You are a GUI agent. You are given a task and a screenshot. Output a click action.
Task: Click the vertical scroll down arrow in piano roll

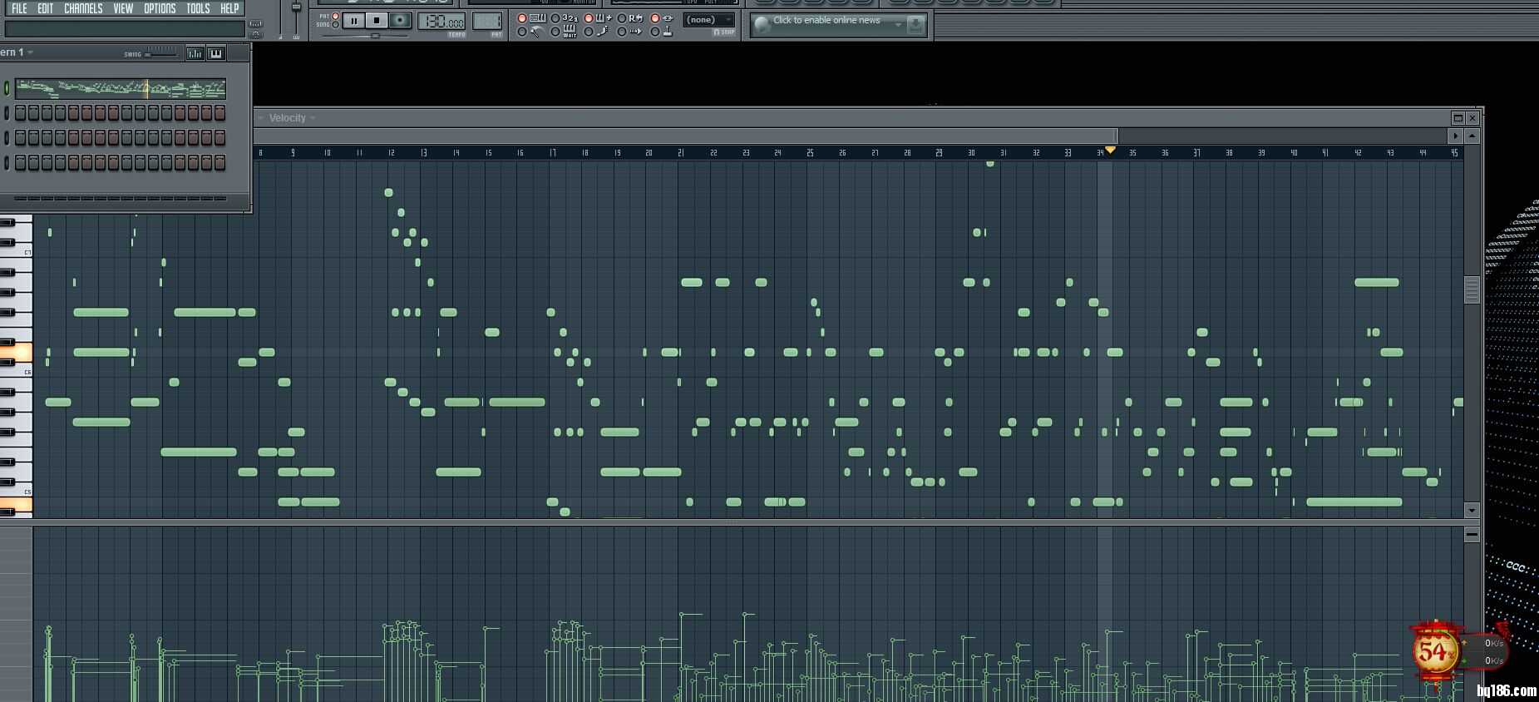pyautogui.click(x=1472, y=510)
